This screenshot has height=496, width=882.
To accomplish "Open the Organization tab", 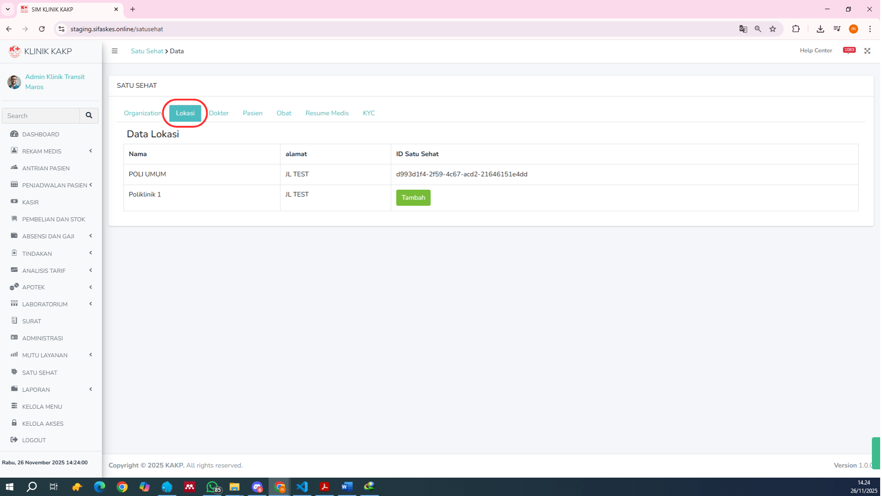I will [142, 113].
